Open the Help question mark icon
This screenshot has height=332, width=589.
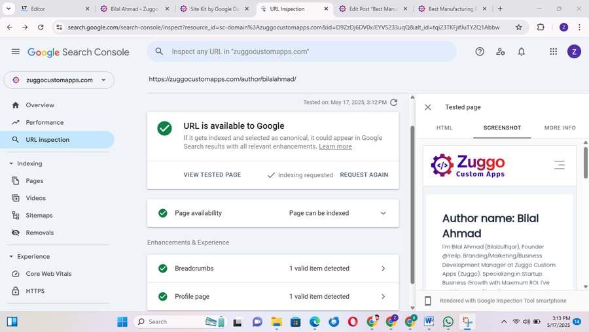[x=480, y=52]
